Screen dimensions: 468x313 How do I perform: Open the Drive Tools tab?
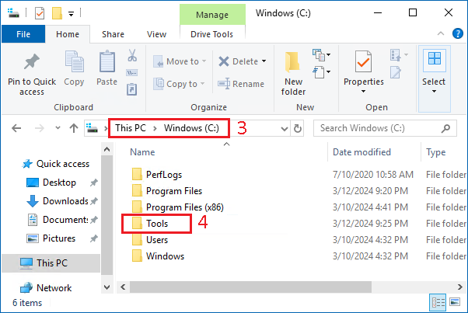[212, 34]
